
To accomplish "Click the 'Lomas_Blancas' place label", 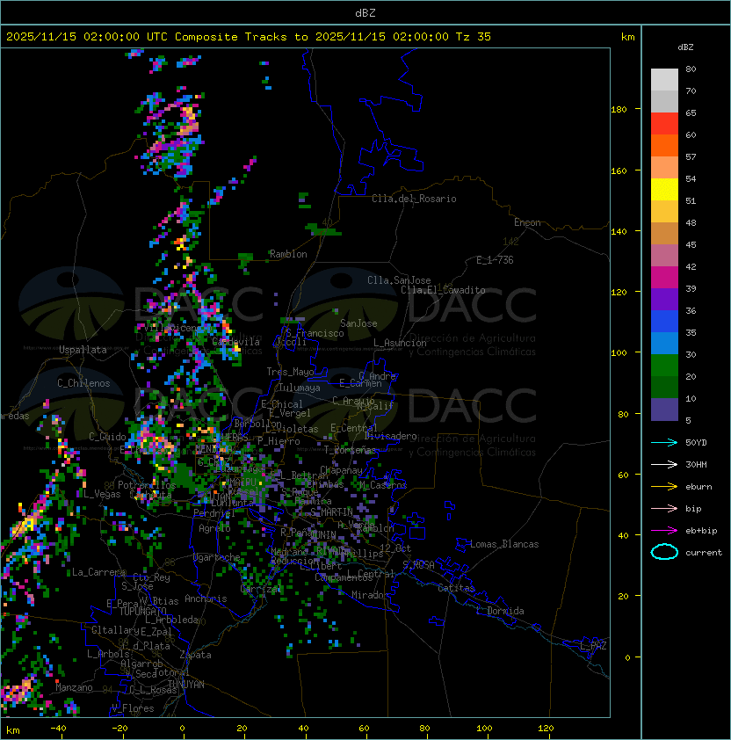I will (504, 544).
